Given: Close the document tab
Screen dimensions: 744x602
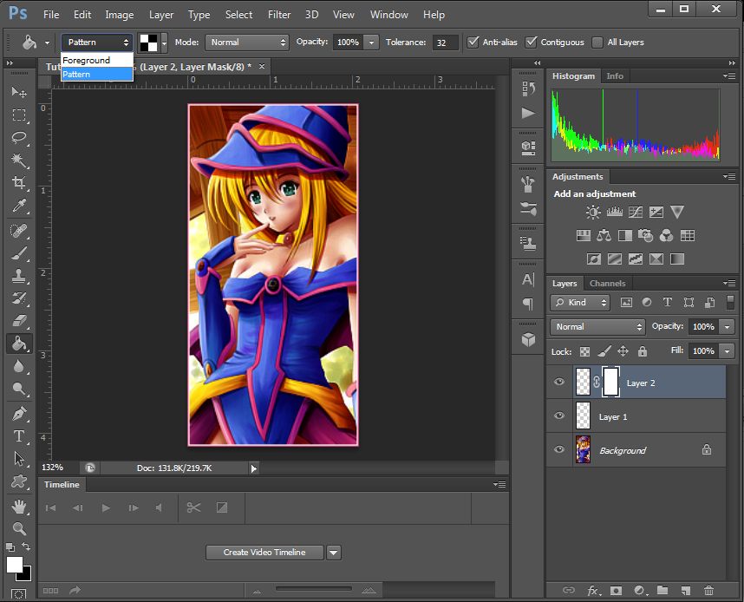Looking at the screenshot, I should (x=262, y=67).
